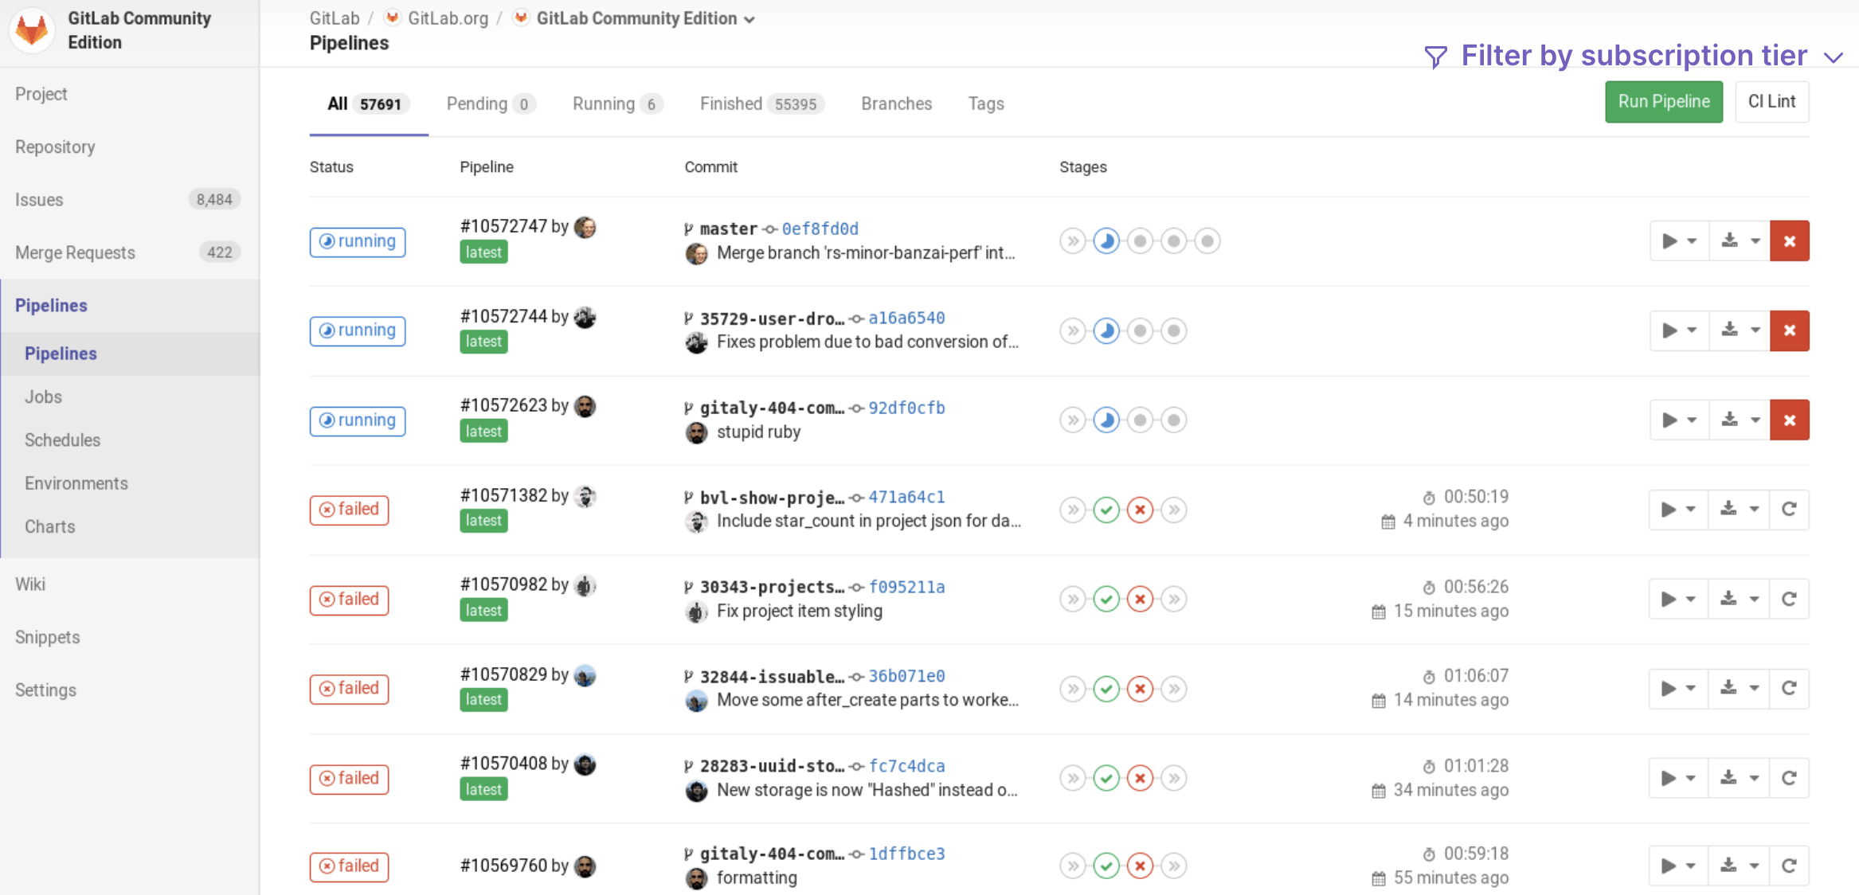The image size is (1859, 895).
Task: Click running stage icon of pipeline #10572623
Action: 1106,420
